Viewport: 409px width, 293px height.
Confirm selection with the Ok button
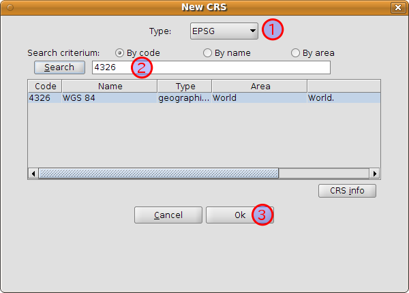(x=239, y=215)
